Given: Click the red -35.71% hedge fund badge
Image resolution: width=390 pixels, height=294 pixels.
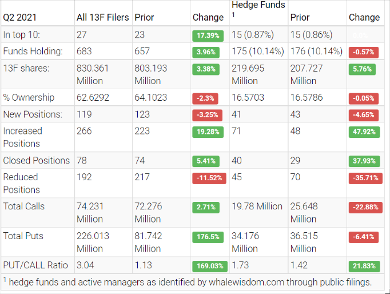Looking at the screenshot, I should [x=364, y=178].
